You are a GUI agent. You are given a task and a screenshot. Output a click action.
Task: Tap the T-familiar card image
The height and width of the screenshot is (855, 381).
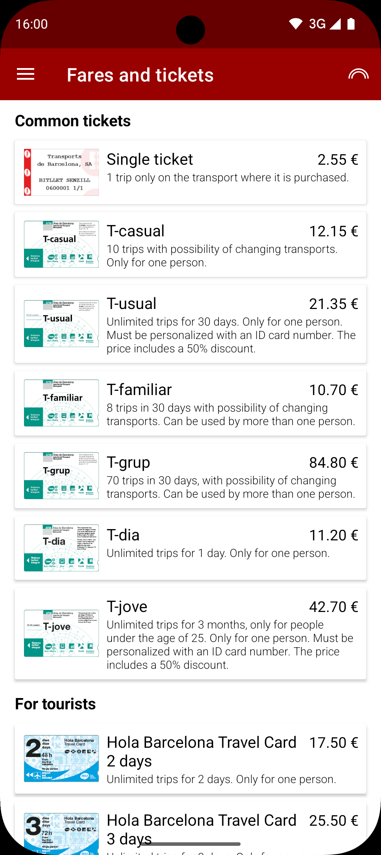pyautogui.click(x=61, y=403)
